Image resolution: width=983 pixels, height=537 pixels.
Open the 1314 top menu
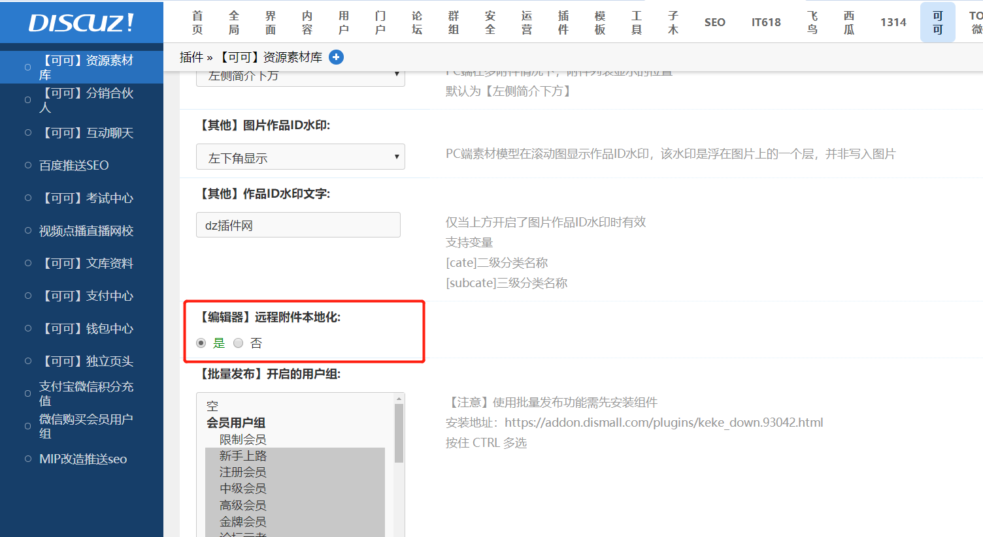coord(893,22)
